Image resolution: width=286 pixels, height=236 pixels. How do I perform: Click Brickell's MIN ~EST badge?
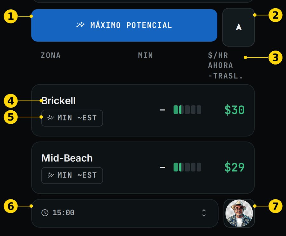[x=72, y=118]
